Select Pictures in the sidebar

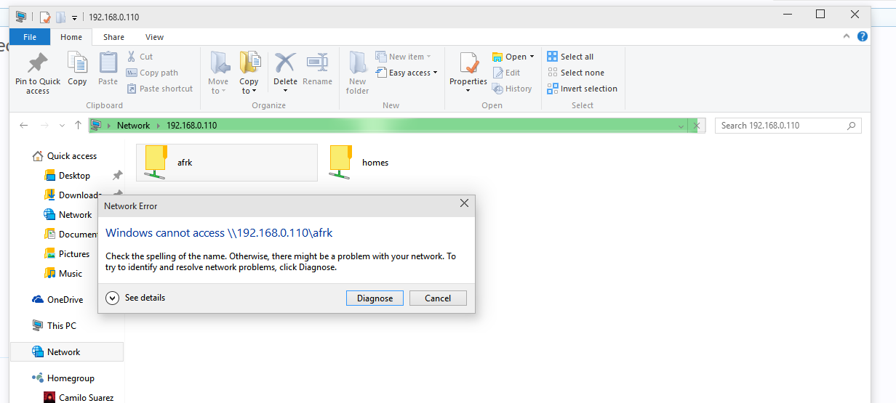74,254
